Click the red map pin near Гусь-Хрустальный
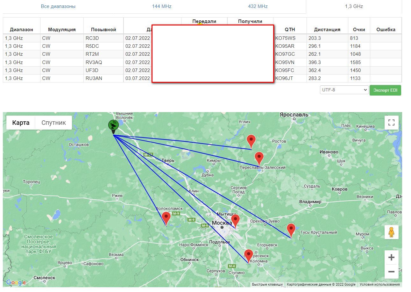 [291, 229]
